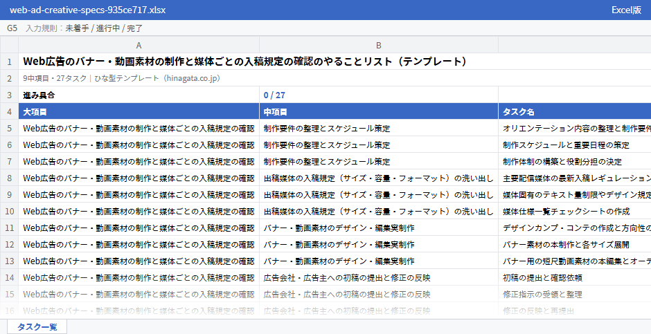Select row 7 header

click(x=9, y=161)
